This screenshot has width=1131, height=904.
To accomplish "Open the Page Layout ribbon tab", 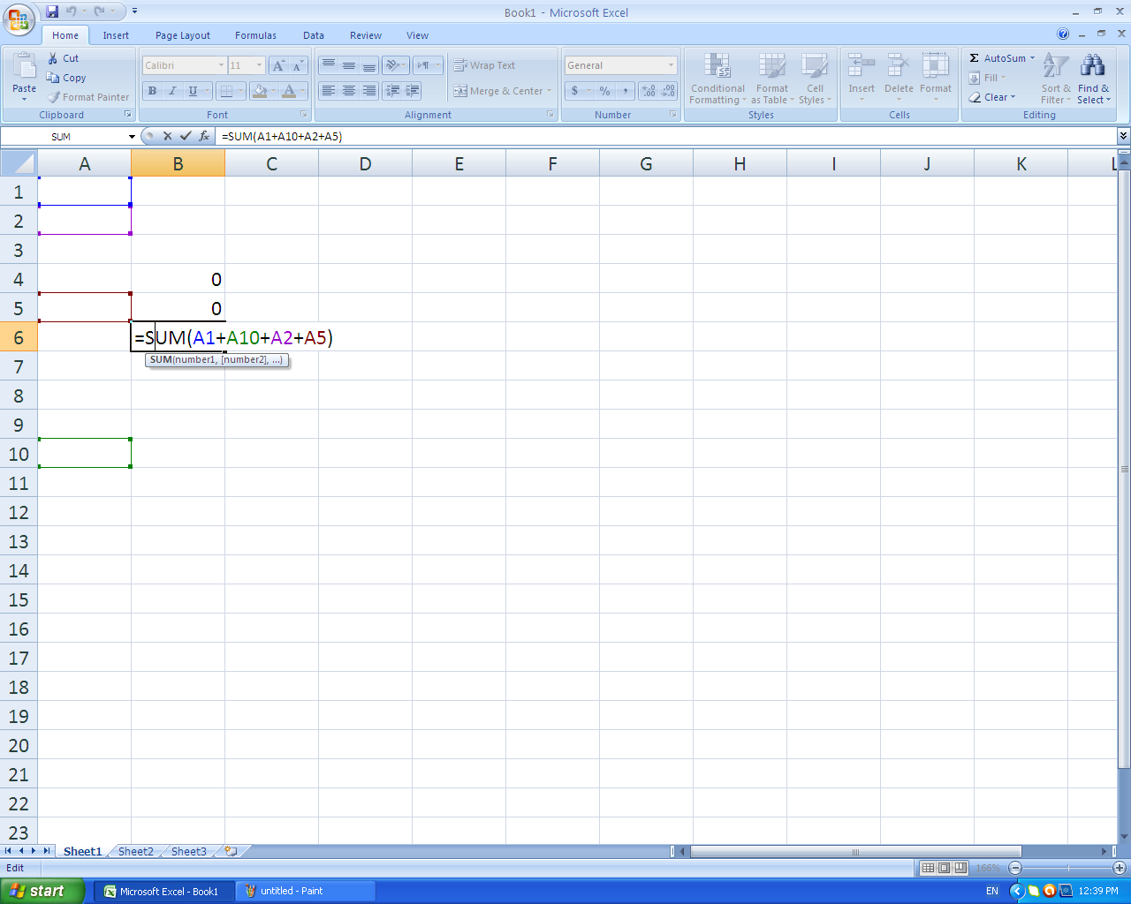I will pos(183,35).
